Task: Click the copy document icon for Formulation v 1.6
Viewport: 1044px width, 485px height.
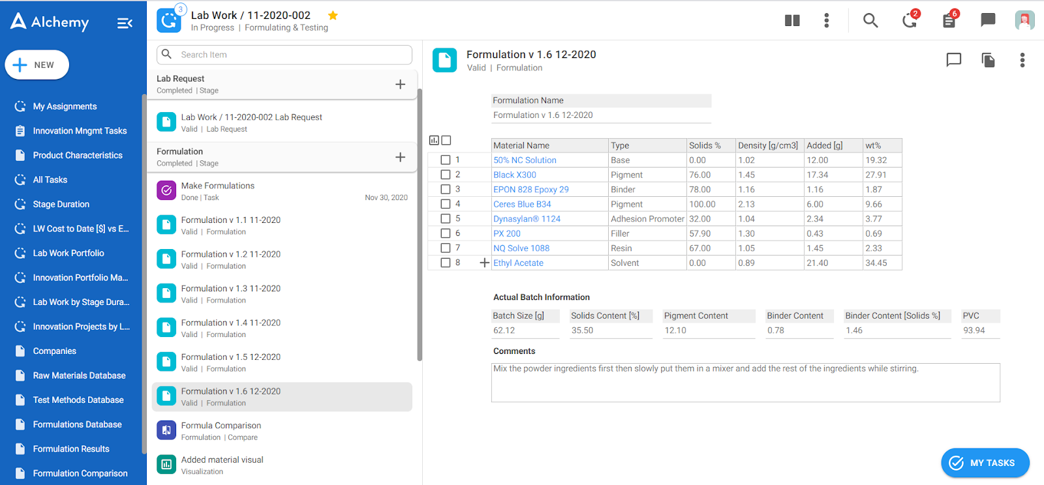Action: point(989,60)
